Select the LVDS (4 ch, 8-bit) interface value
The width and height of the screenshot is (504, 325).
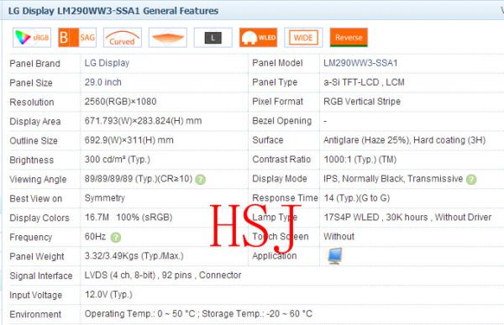pyautogui.click(x=163, y=275)
